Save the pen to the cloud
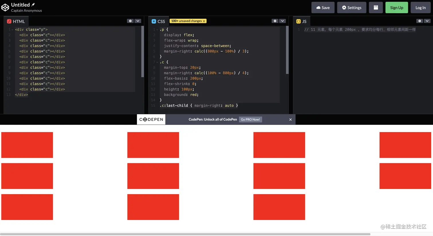The height and width of the screenshot is (236, 433). [x=323, y=8]
